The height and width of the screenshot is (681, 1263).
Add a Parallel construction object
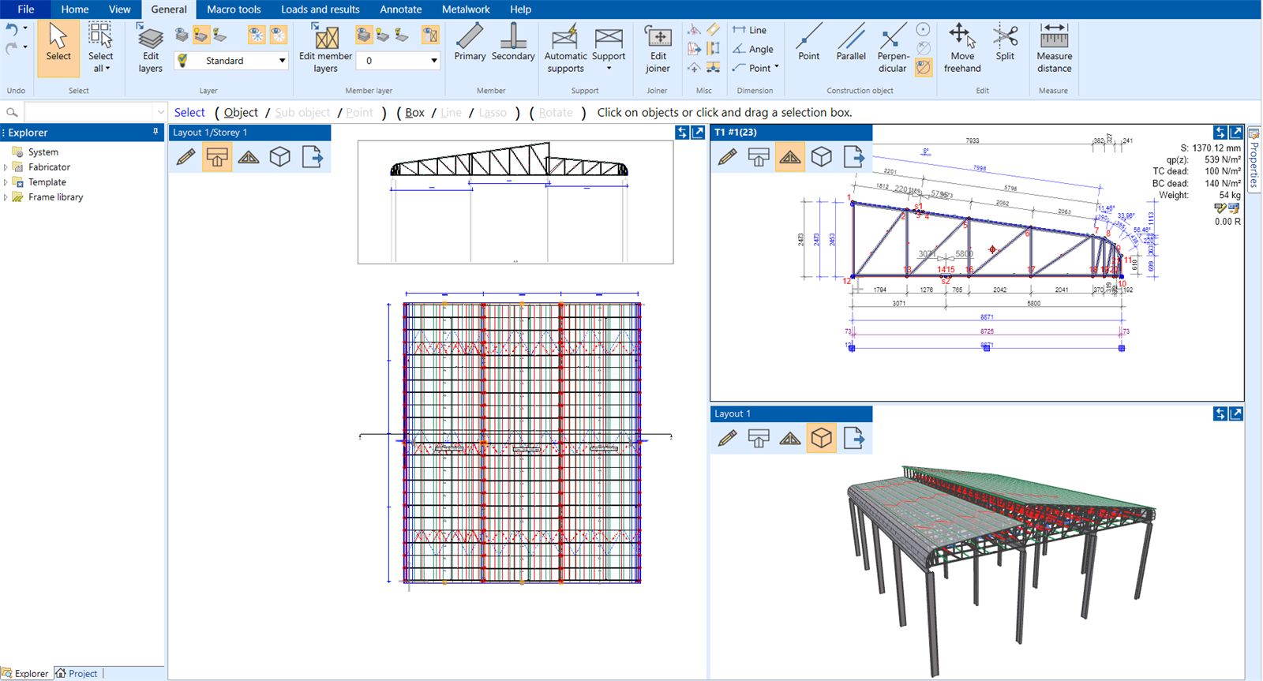[x=851, y=43]
